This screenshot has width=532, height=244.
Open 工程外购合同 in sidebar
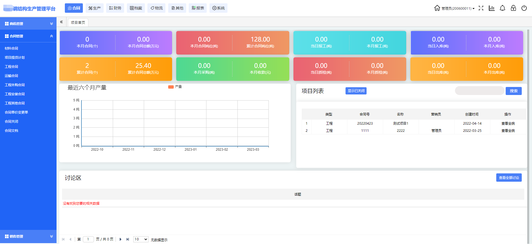click(x=15, y=85)
